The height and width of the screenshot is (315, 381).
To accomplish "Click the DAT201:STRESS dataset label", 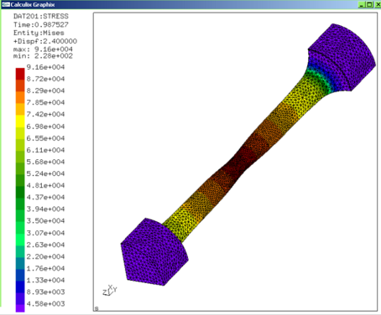I will (x=41, y=16).
